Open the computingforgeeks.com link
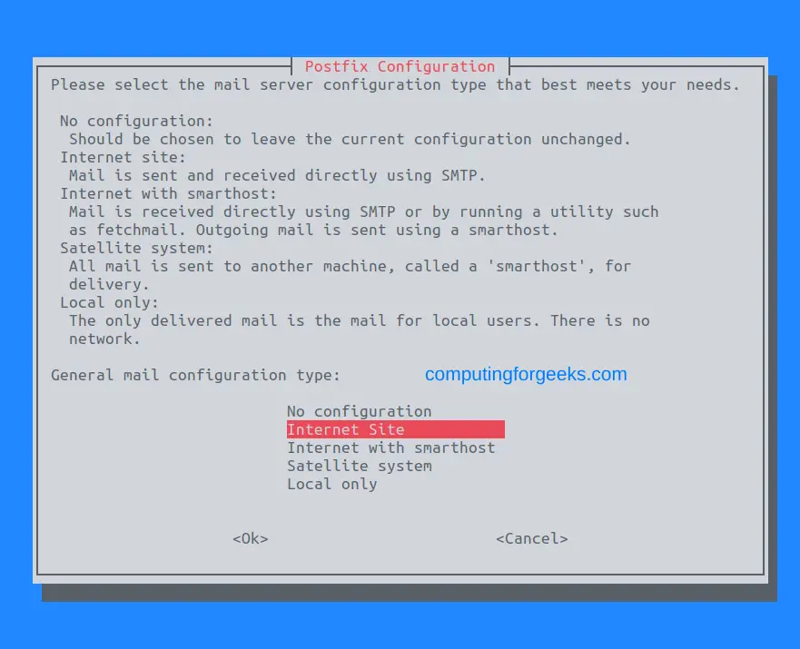Image resolution: width=800 pixels, height=649 pixels. point(526,374)
